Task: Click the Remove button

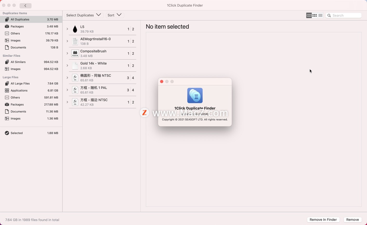Action: (x=352, y=220)
